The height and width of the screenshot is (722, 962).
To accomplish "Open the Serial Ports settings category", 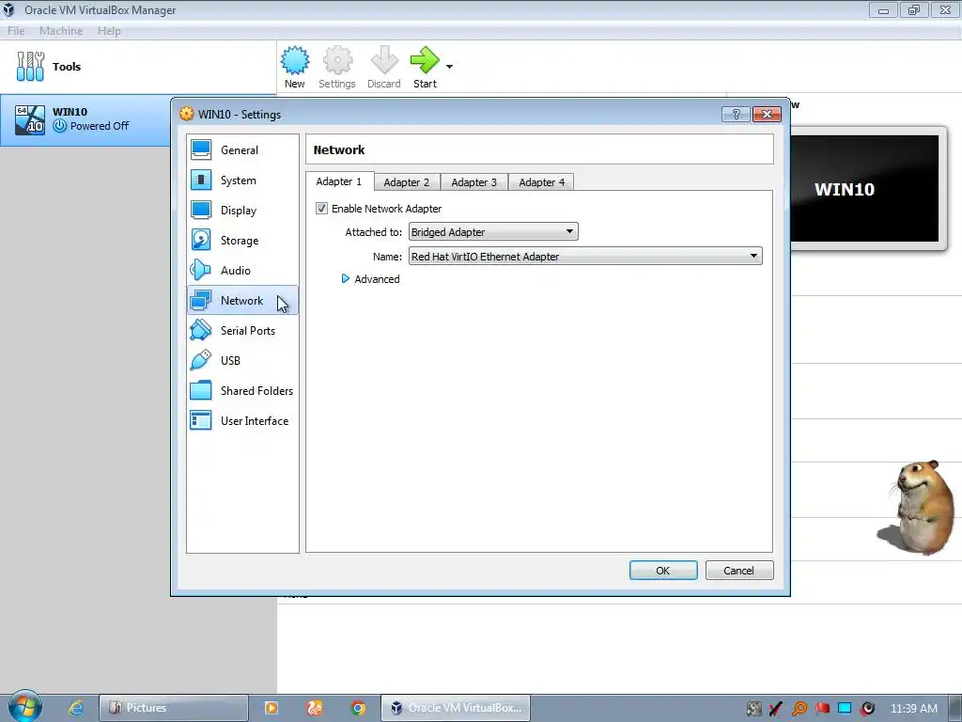I will [x=242, y=330].
